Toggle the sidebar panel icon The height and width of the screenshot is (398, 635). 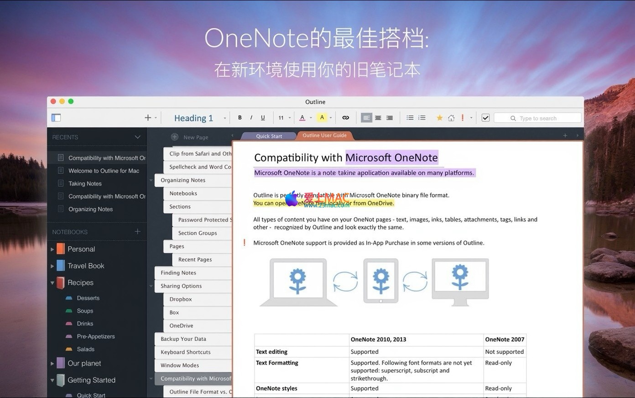[x=56, y=118]
